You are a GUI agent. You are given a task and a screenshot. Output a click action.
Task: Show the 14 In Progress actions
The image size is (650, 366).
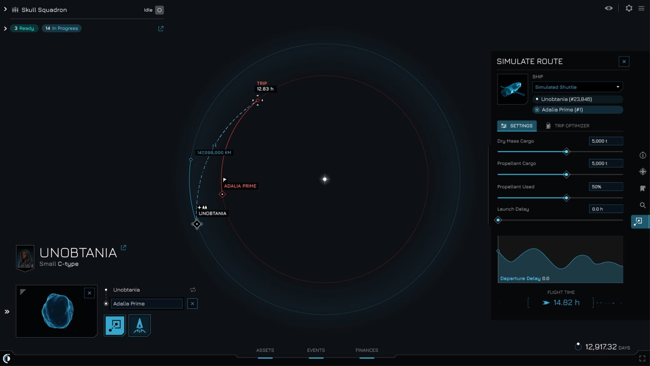[x=61, y=28]
